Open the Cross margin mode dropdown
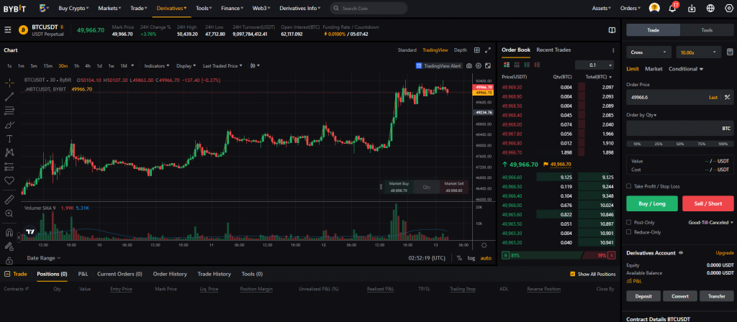The height and width of the screenshot is (322, 737). (x=648, y=52)
